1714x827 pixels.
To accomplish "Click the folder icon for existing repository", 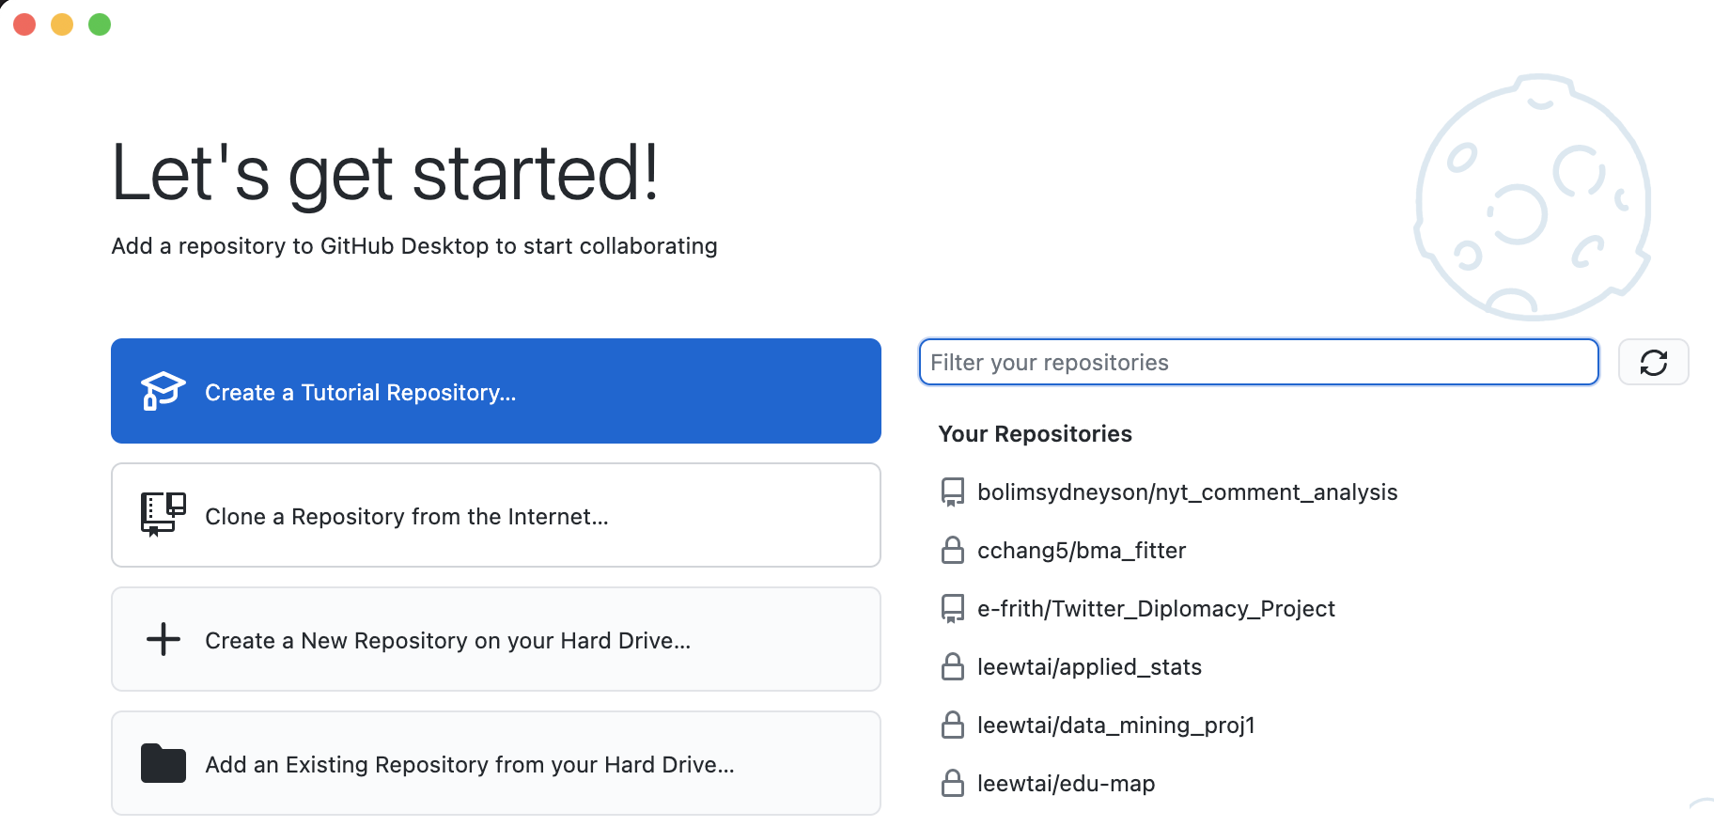I will coord(163,763).
